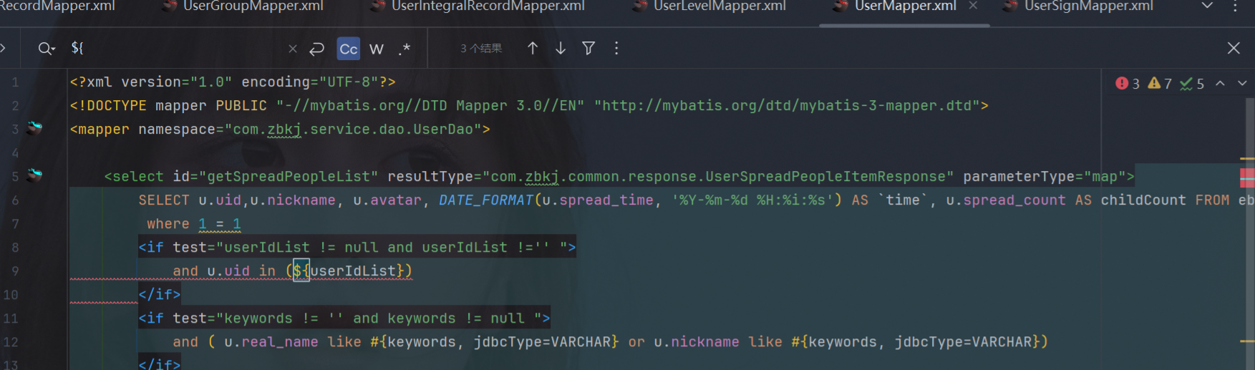
Task: Clear the search field text with the X
Action: pyautogui.click(x=293, y=49)
